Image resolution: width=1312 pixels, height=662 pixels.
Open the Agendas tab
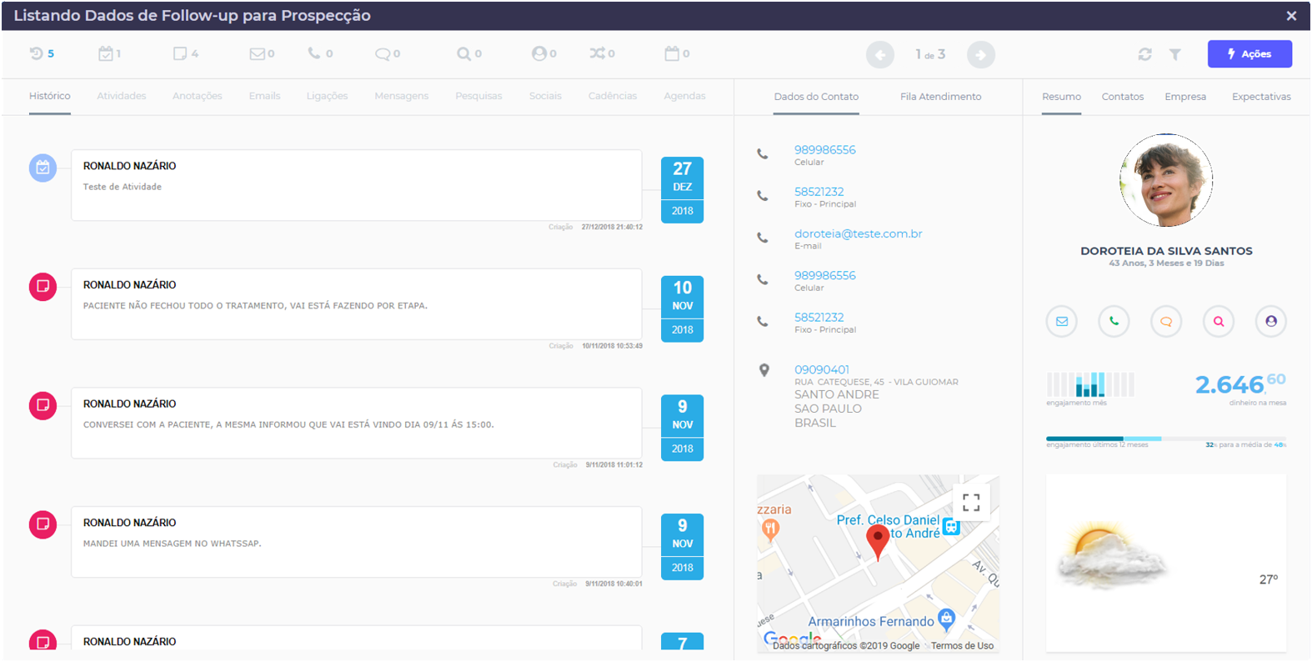pyautogui.click(x=684, y=96)
